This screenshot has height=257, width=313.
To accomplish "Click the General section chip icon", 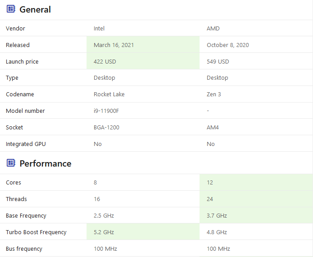I will coord(11,9).
